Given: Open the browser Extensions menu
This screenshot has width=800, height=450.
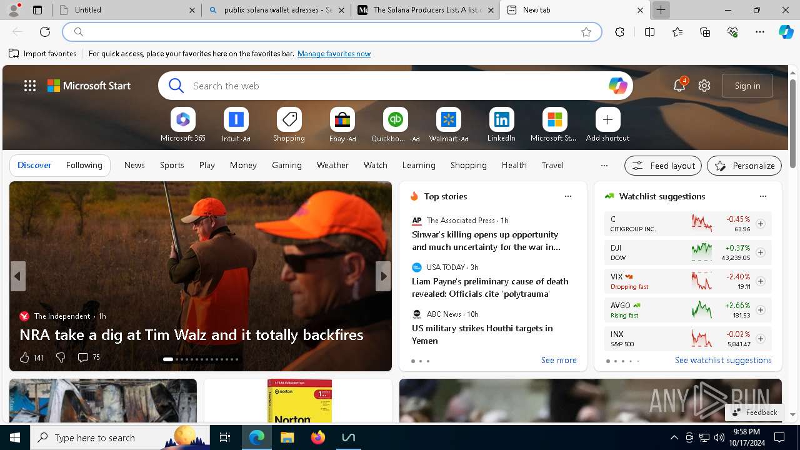Looking at the screenshot, I should [619, 32].
